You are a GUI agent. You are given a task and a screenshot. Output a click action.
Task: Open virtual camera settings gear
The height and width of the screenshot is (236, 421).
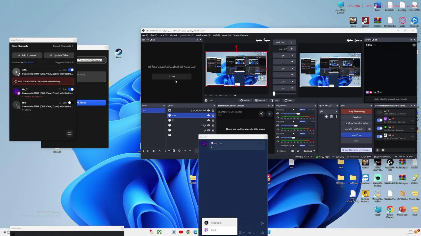(x=369, y=129)
